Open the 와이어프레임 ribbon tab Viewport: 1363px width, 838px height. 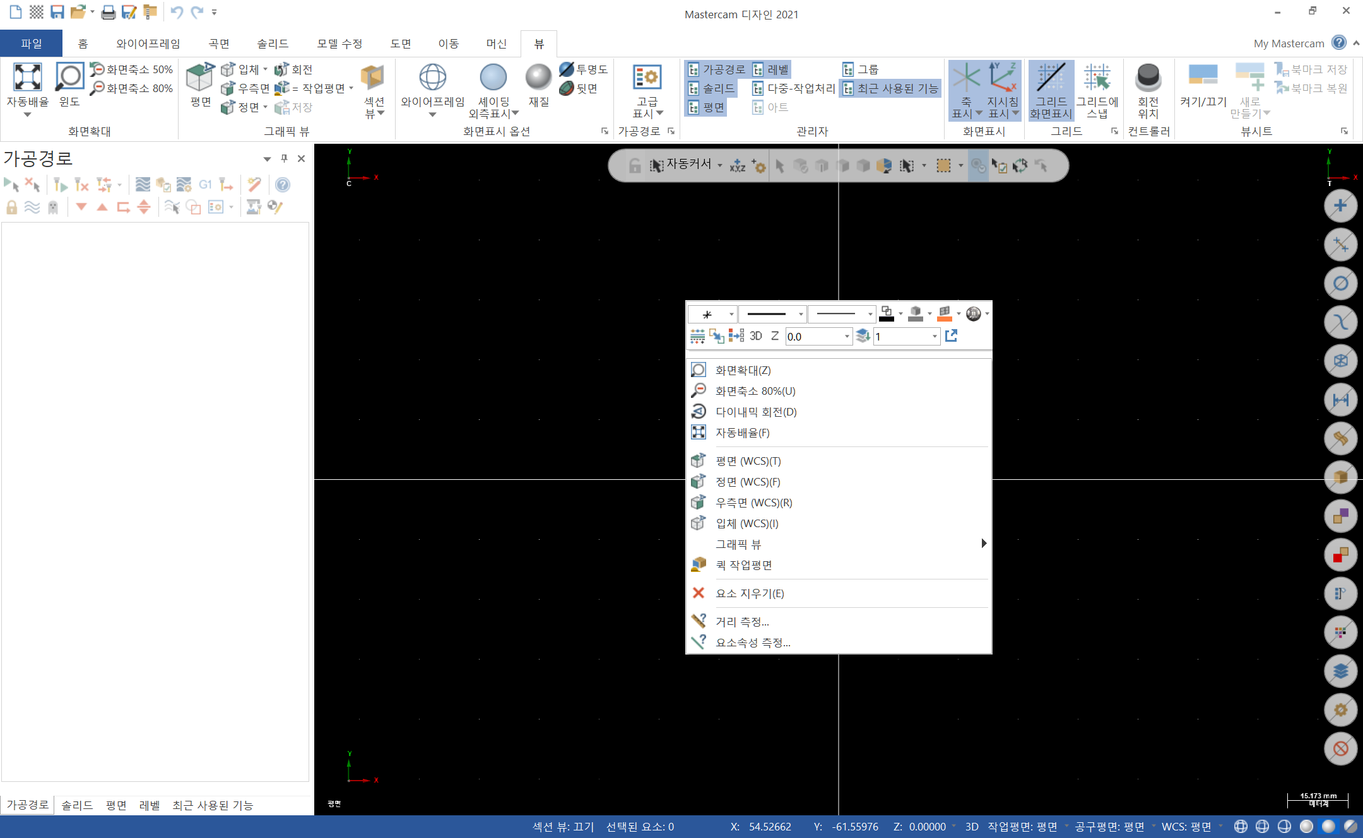tap(148, 44)
